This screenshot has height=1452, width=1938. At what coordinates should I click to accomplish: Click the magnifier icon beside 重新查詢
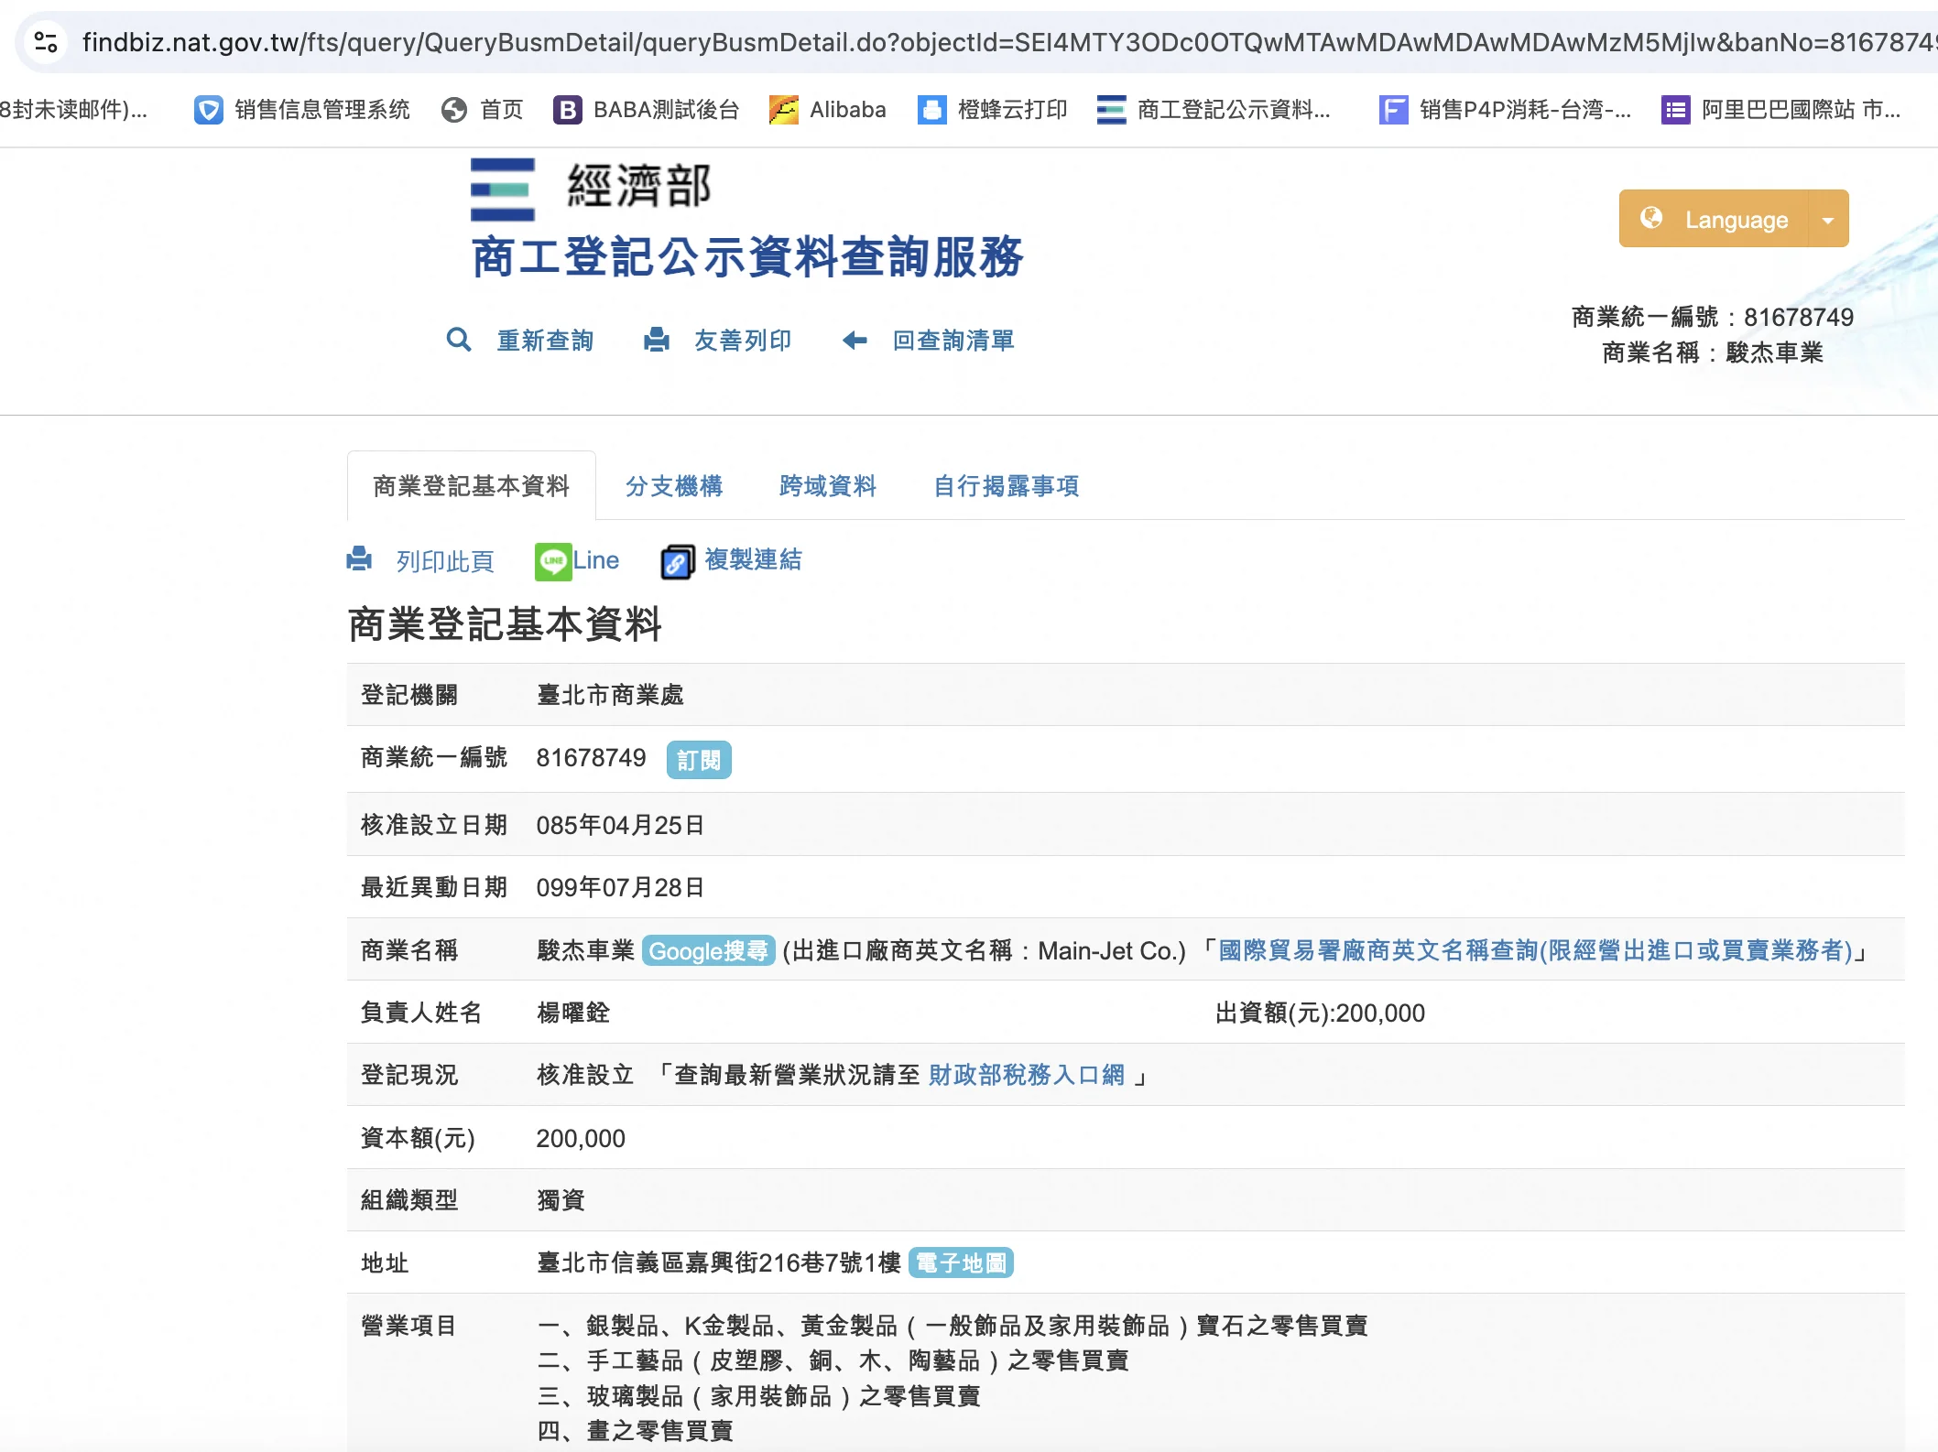[x=458, y=341]
